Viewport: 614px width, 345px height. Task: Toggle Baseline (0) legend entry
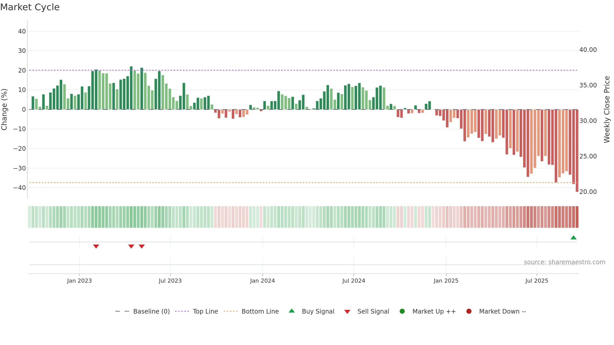(142, 311)
